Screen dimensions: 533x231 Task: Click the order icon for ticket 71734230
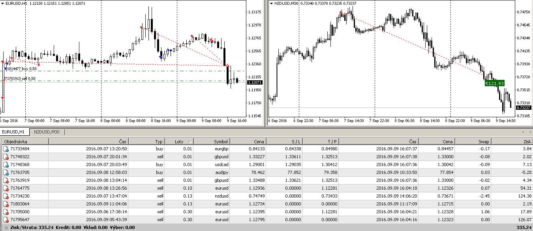click(x=6, y=196)
